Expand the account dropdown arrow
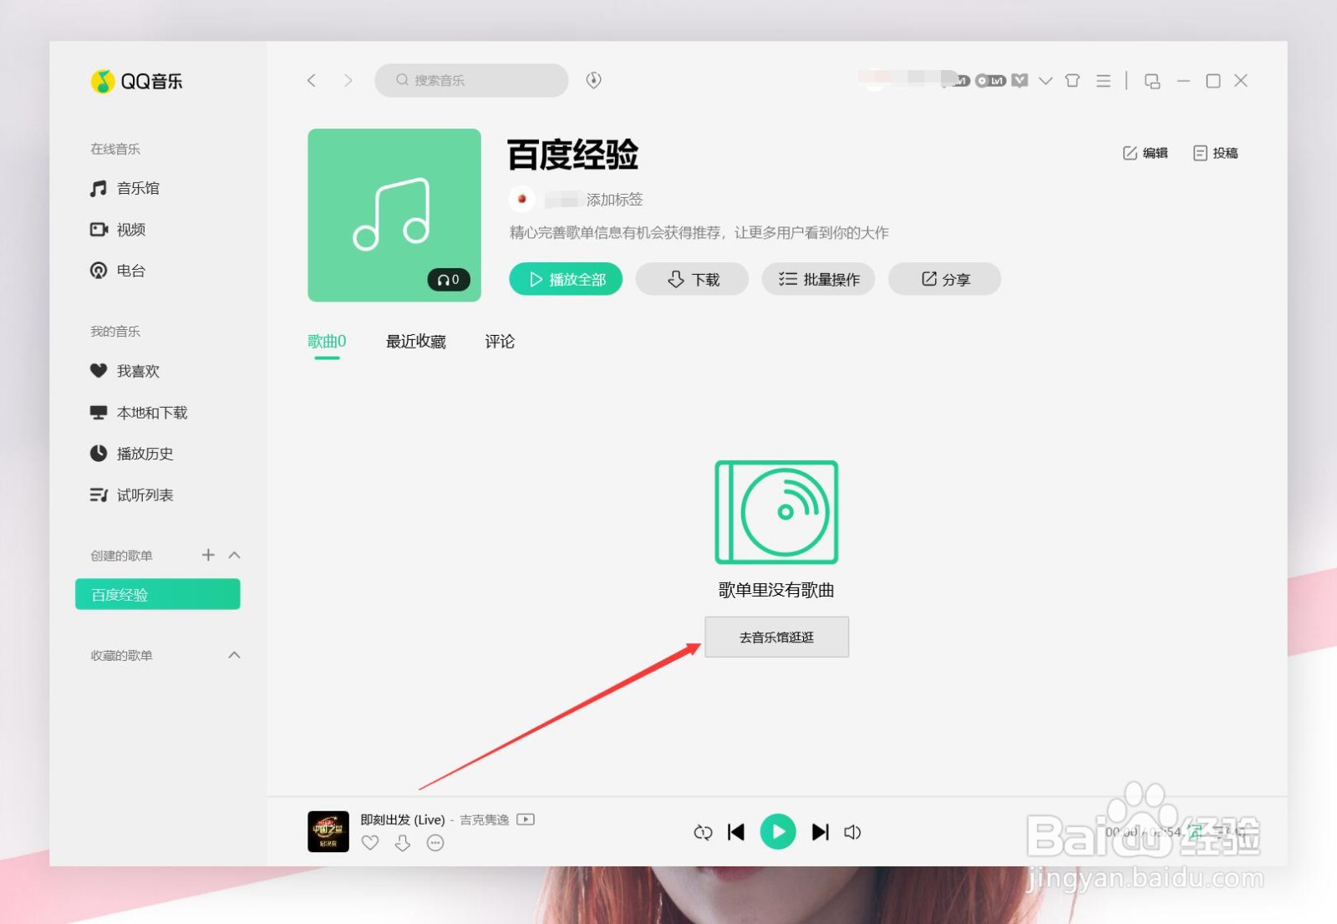The image size is (1337, 924). 1045,81
